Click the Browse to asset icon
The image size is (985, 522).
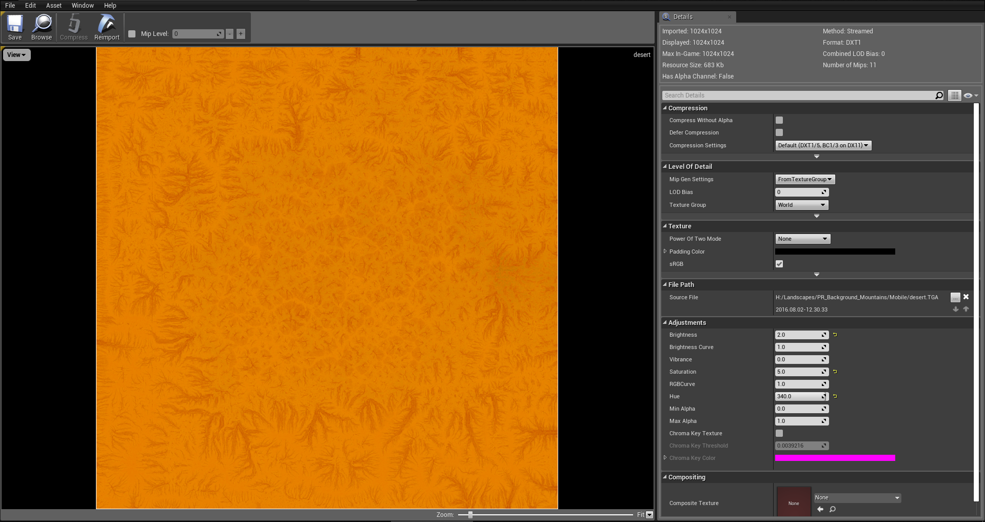[42, 27]
